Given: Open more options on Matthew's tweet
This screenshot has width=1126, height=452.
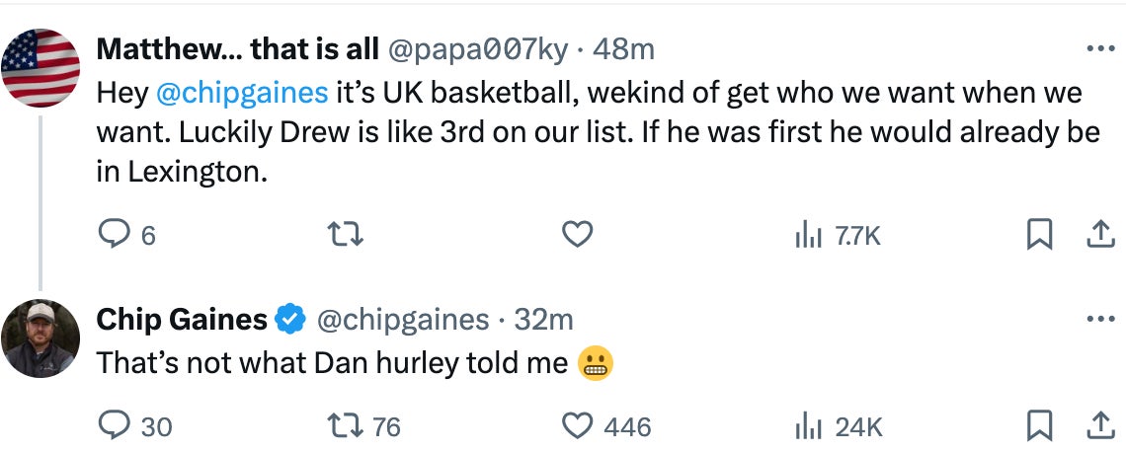Looking at the screenshot, I should [1099, 48].
